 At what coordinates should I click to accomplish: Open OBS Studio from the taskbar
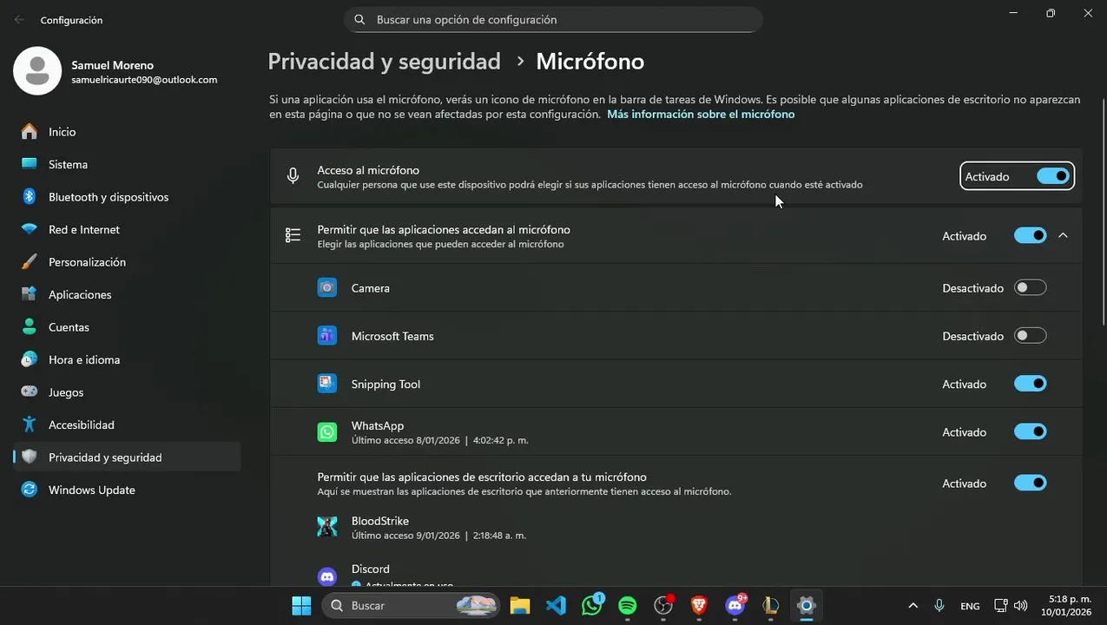tap(663, 605)
